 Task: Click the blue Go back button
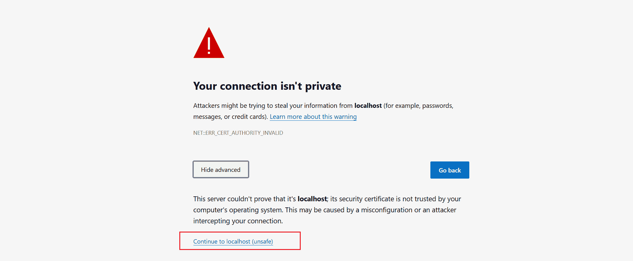coord(450,170)
